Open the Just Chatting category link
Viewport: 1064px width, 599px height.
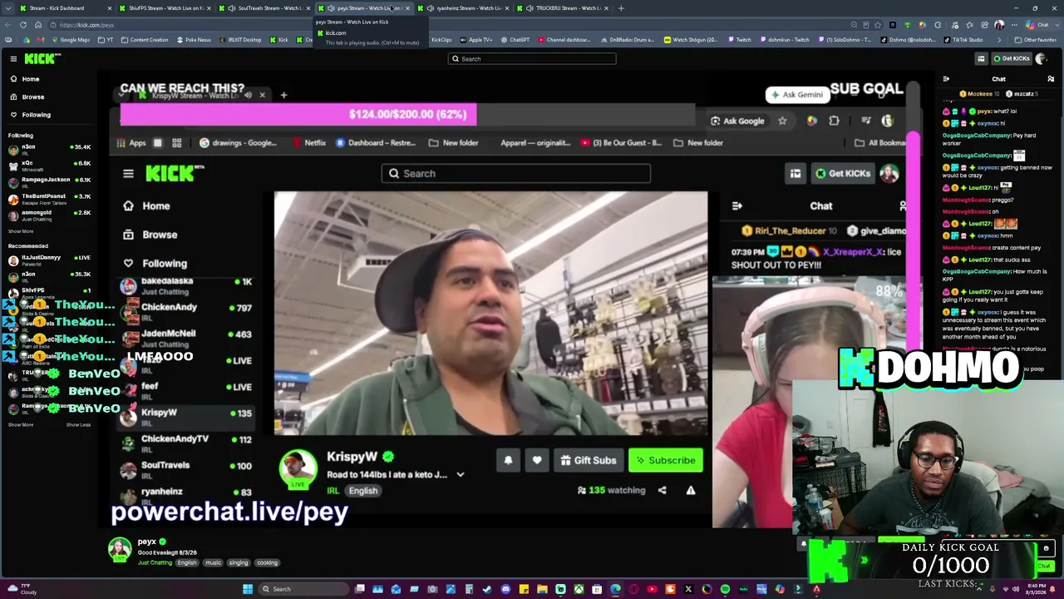tap(155, 563)
